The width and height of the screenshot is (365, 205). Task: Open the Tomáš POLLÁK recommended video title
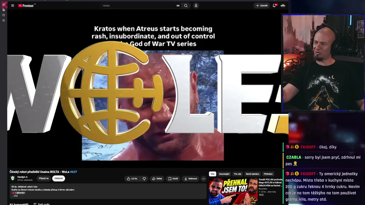tap(271, 183)
